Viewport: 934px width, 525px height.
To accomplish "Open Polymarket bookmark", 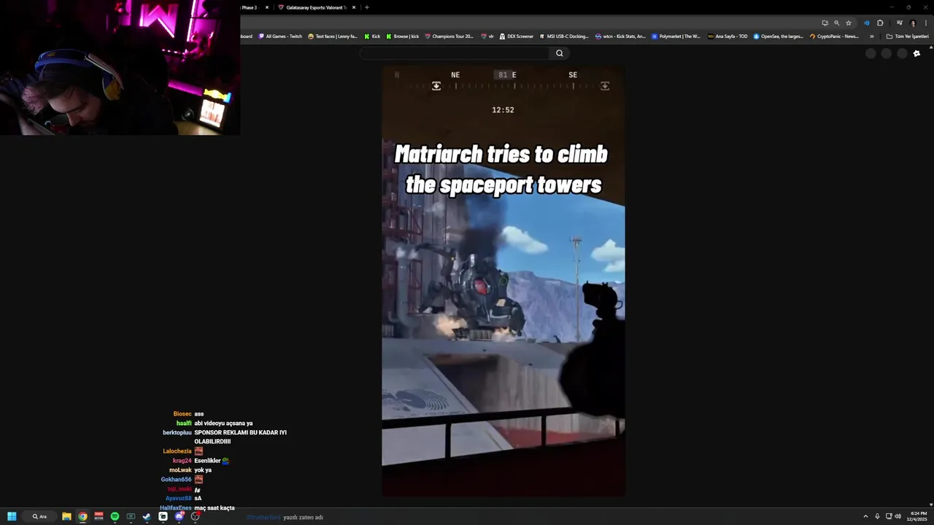I will coord(676,36).
